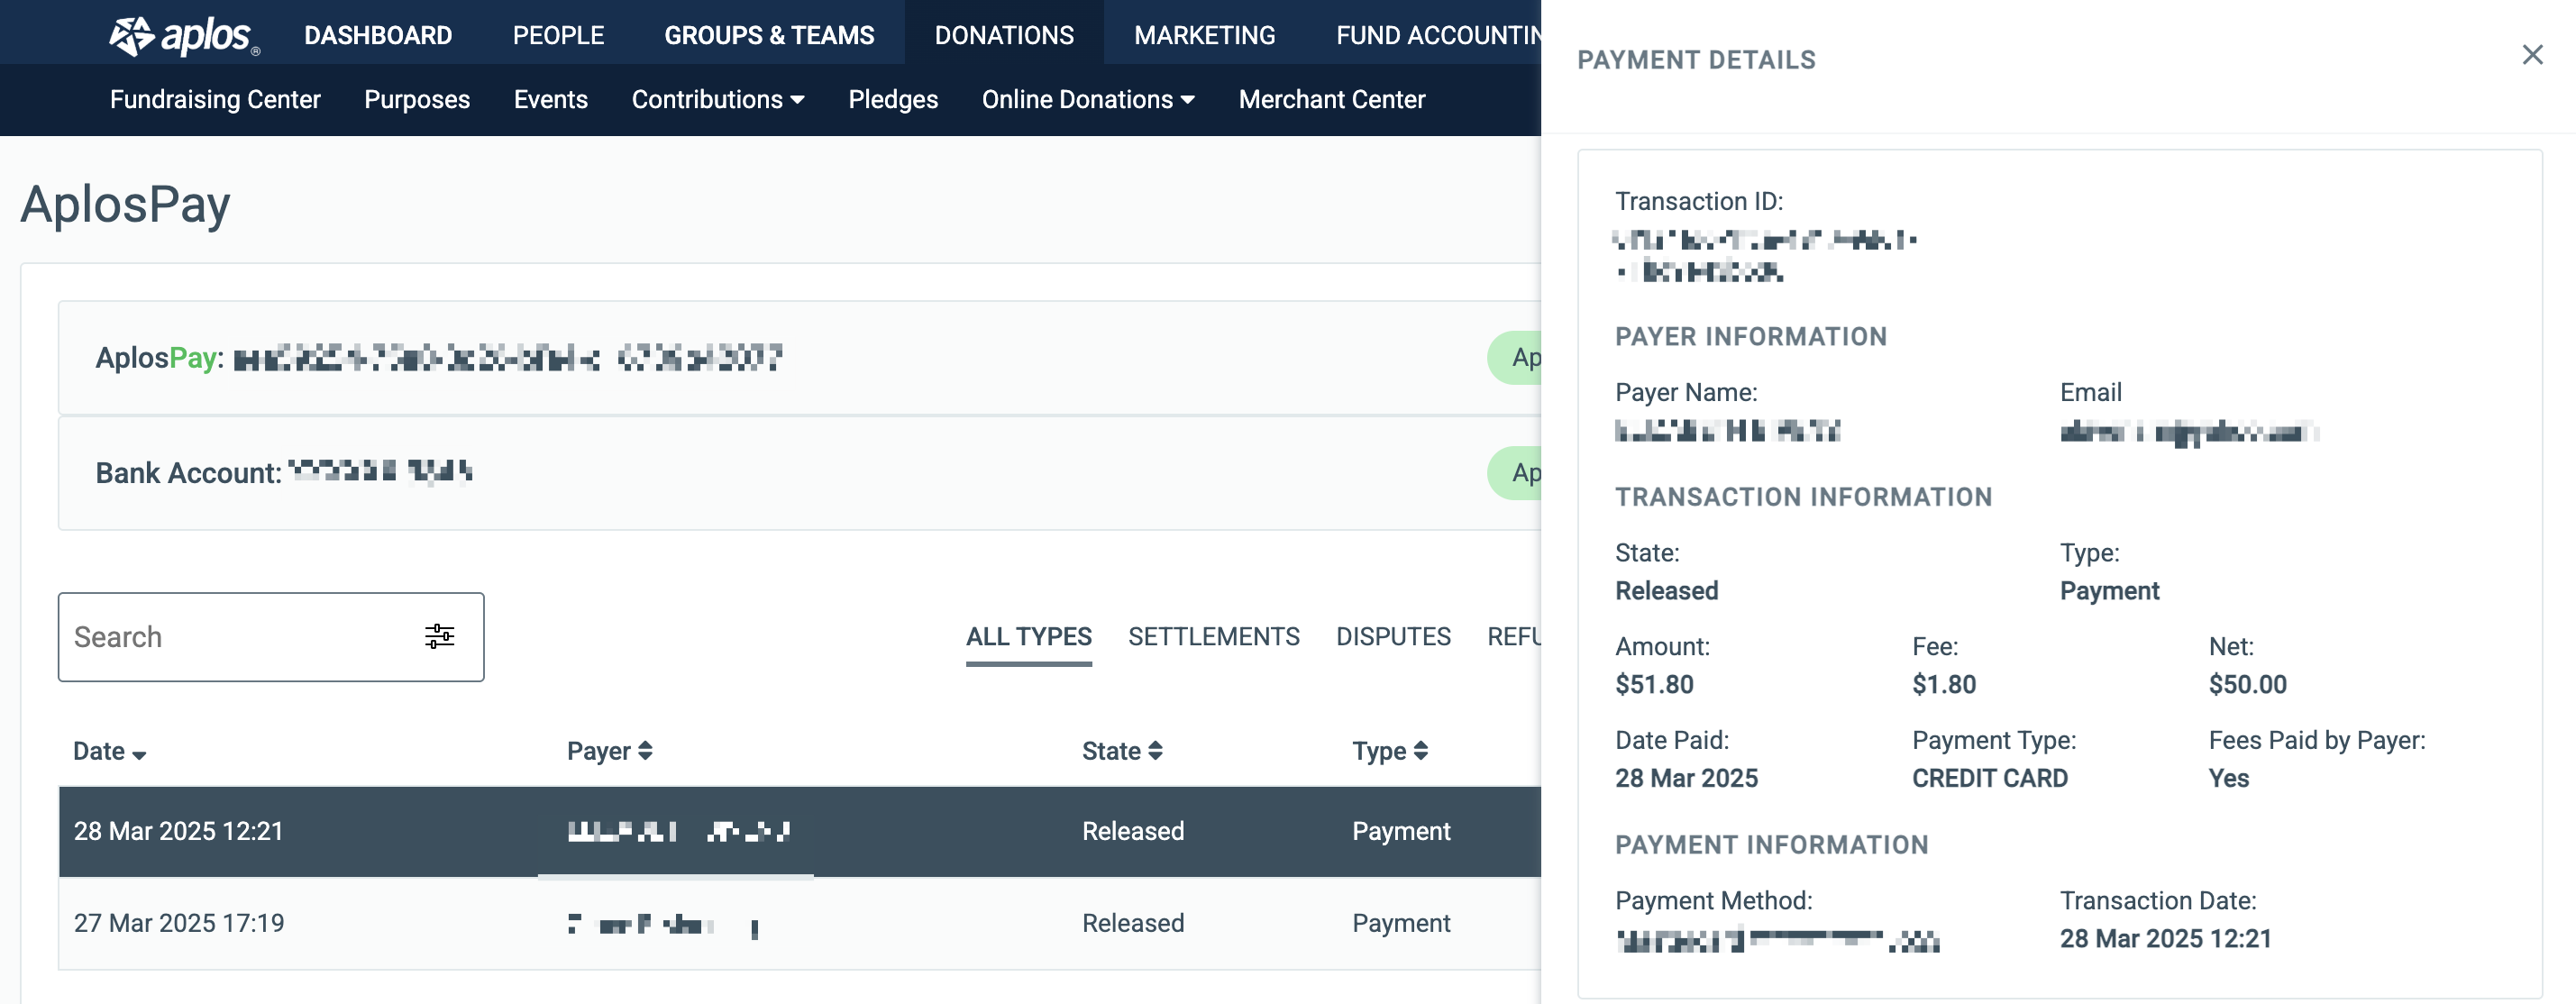Close the Payment Details panel
This screenshot has width=2576, height=1004.
click(2532, 55)
